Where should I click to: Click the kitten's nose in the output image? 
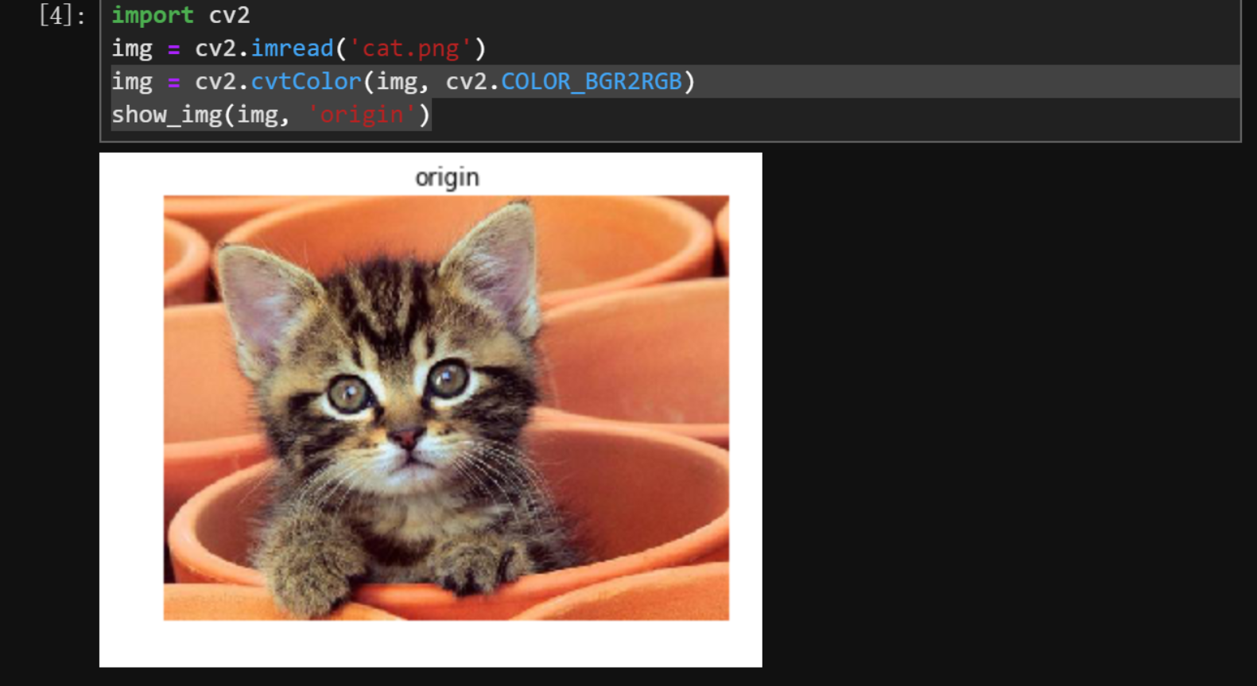pyautogui.click(x=407, y=436)
